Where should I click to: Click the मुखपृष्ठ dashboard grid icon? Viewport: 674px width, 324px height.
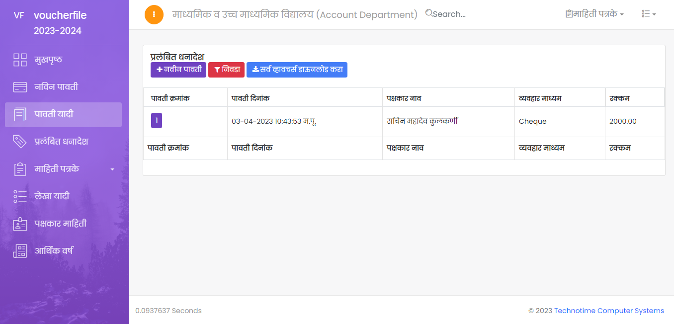(20, 60)
